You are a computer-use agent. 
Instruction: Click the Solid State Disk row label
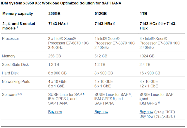pyautogui.click(x=15, y=65)
